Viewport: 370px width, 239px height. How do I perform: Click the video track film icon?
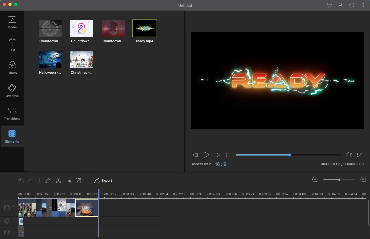point(7,208)
